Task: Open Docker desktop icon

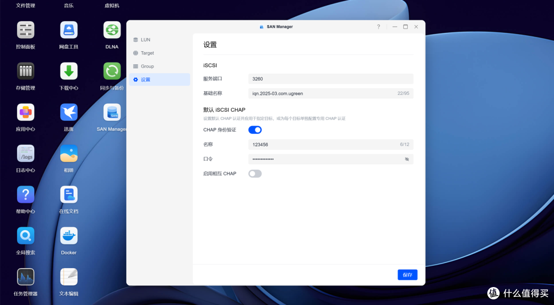Action: (x=69, y=236)
